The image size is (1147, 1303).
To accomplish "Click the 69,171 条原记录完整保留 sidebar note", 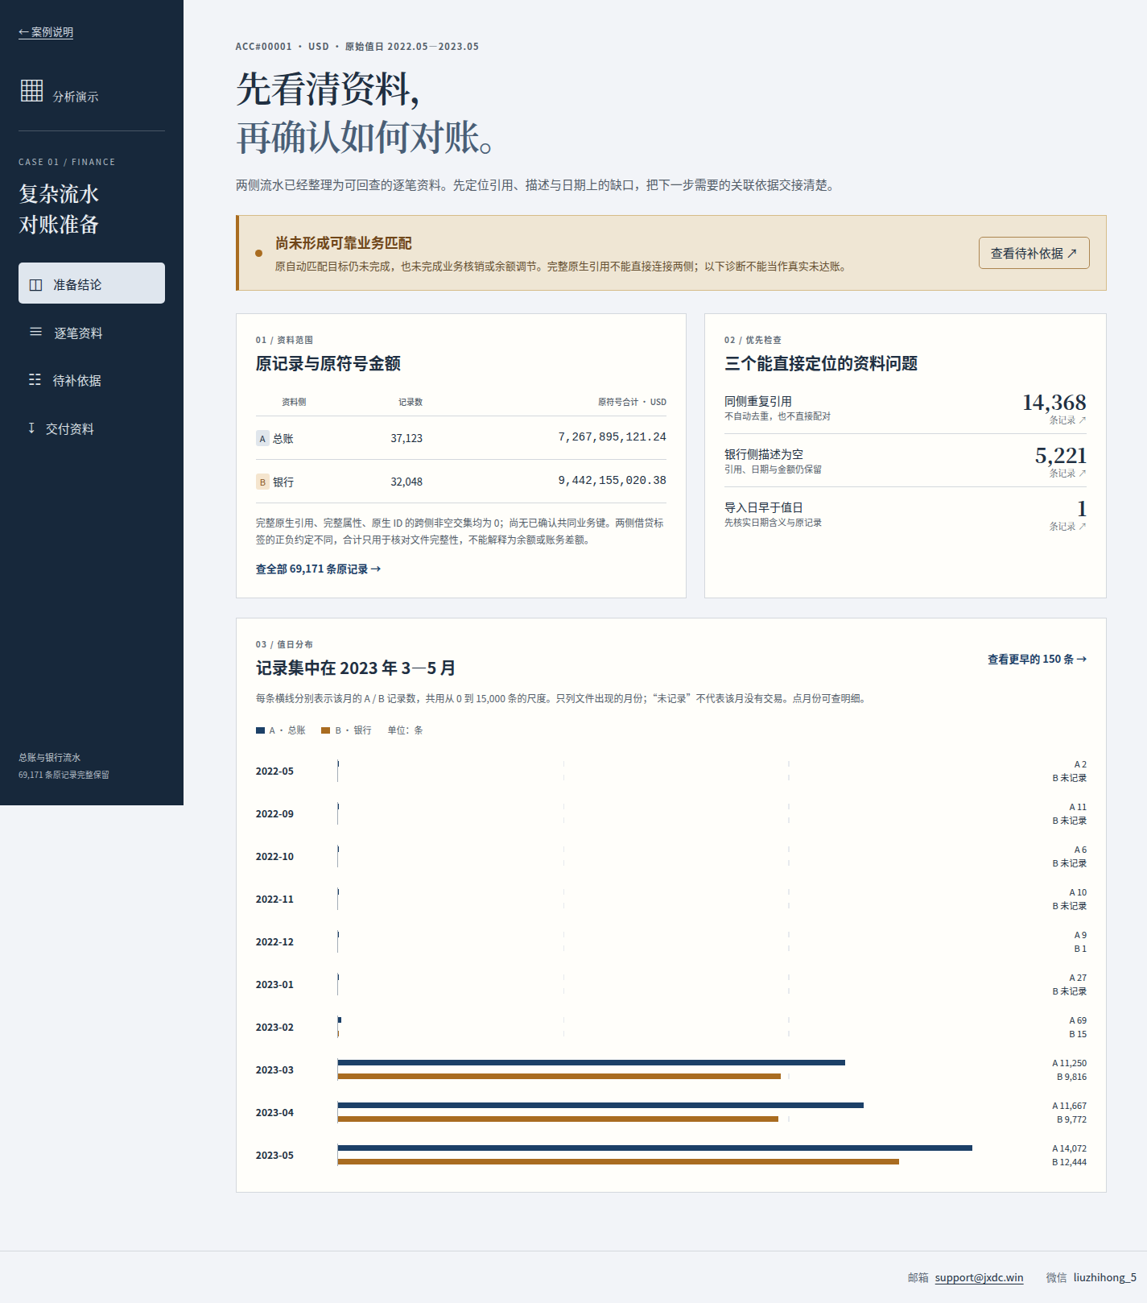I will coord(64,775).
